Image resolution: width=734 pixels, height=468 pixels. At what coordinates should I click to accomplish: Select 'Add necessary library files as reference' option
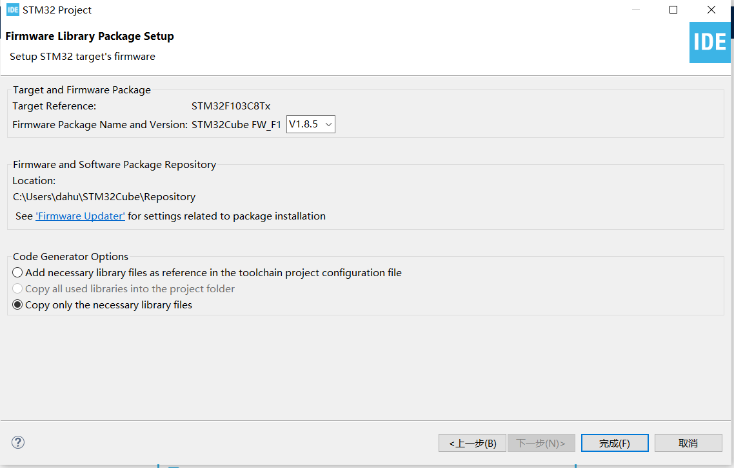tap(207, 273)
